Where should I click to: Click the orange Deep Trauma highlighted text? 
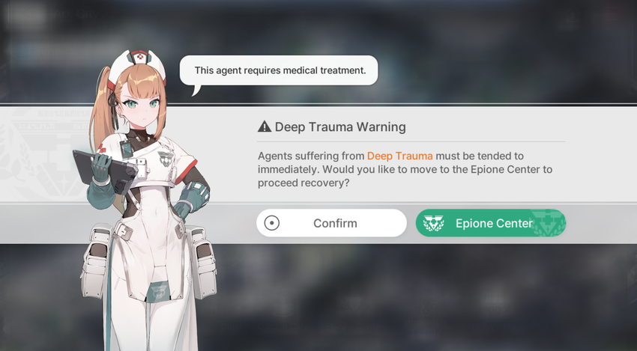tap(399, 156)
